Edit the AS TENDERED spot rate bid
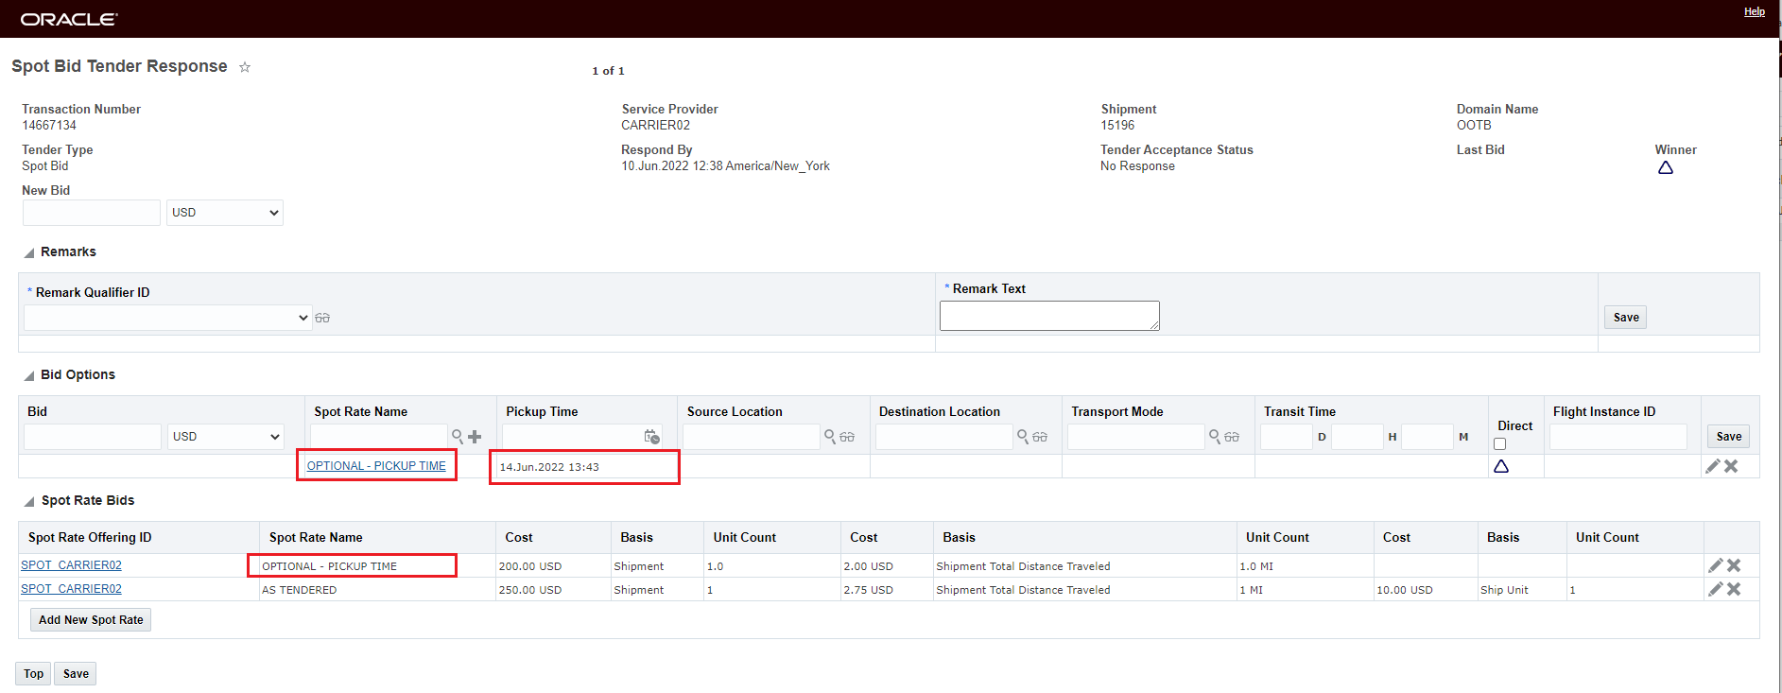This screenshot has height=693, width=1782. point(1716,589)
